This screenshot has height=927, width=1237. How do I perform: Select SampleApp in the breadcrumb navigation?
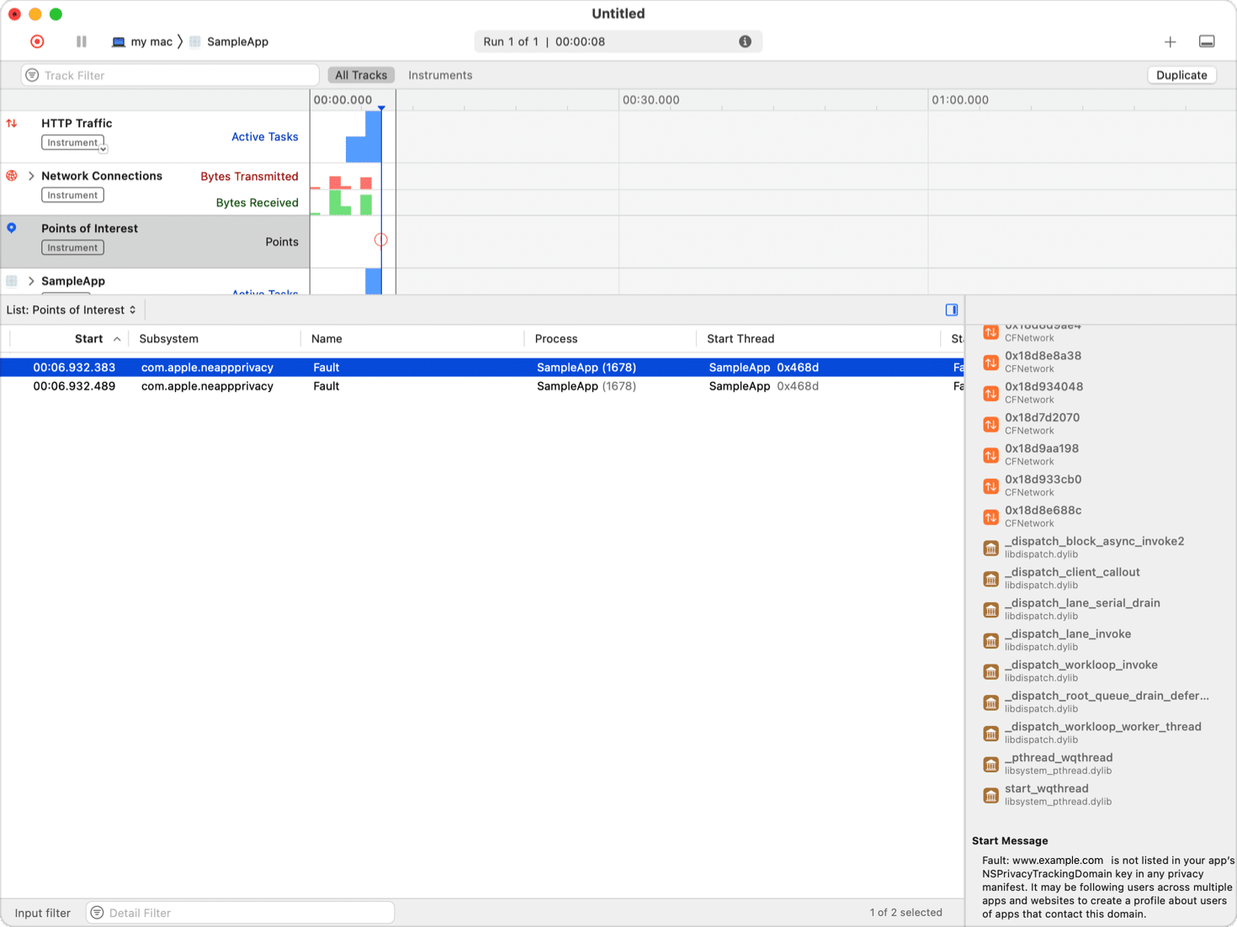(237, 41)
